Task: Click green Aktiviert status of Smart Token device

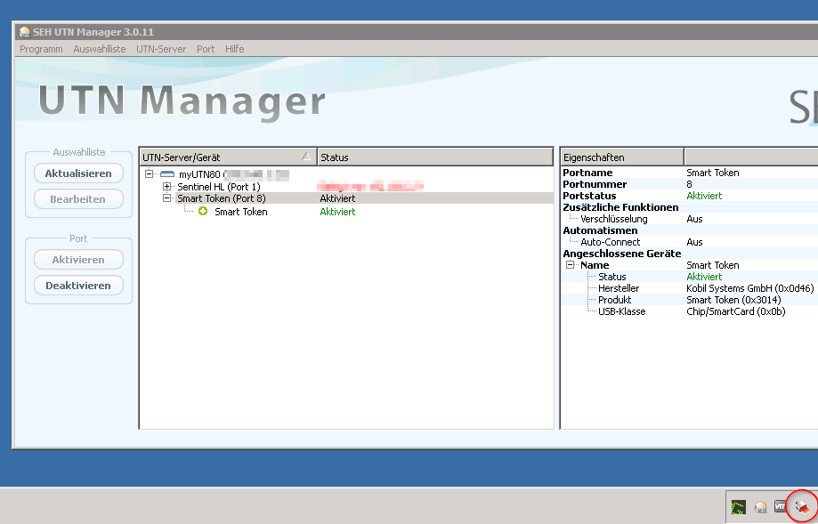Action: pos(337,212)
